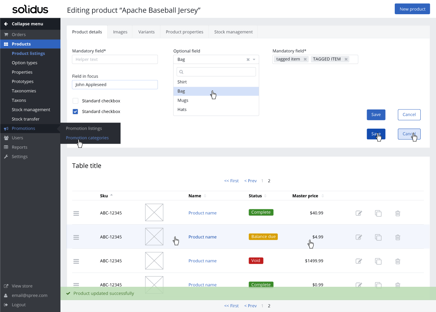Click the duplicate icon in the Void row
The height and width of the screenshot is (312, 436).
[378, 261]
